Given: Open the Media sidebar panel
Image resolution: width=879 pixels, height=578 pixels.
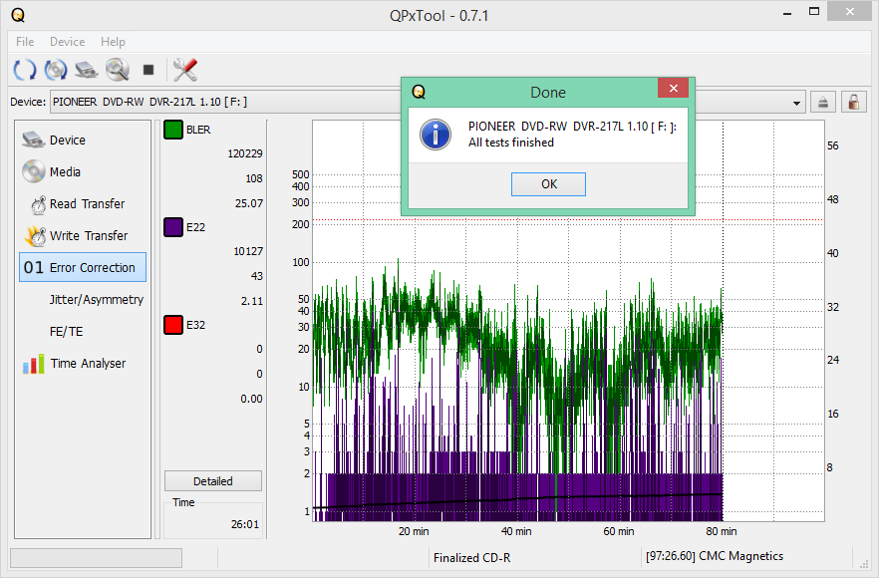Looking at the screenshot, I should pyautogui.click(x=83, y=171).
